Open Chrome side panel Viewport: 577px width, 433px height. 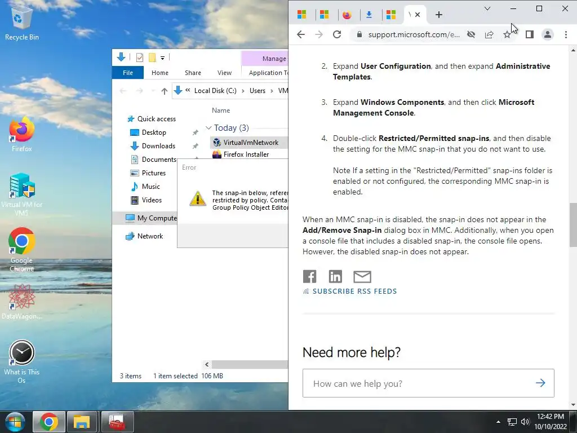tap(530, 34)
